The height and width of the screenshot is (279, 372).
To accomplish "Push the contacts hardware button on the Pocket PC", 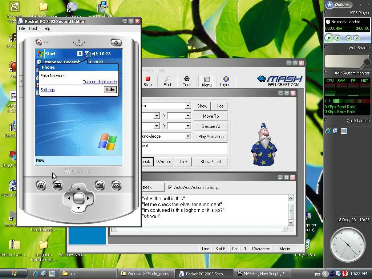I will click(100, 185).
